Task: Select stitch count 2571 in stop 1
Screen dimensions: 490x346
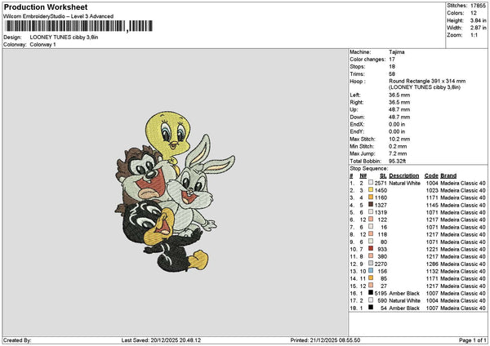Action: click(x=381, y=183)
